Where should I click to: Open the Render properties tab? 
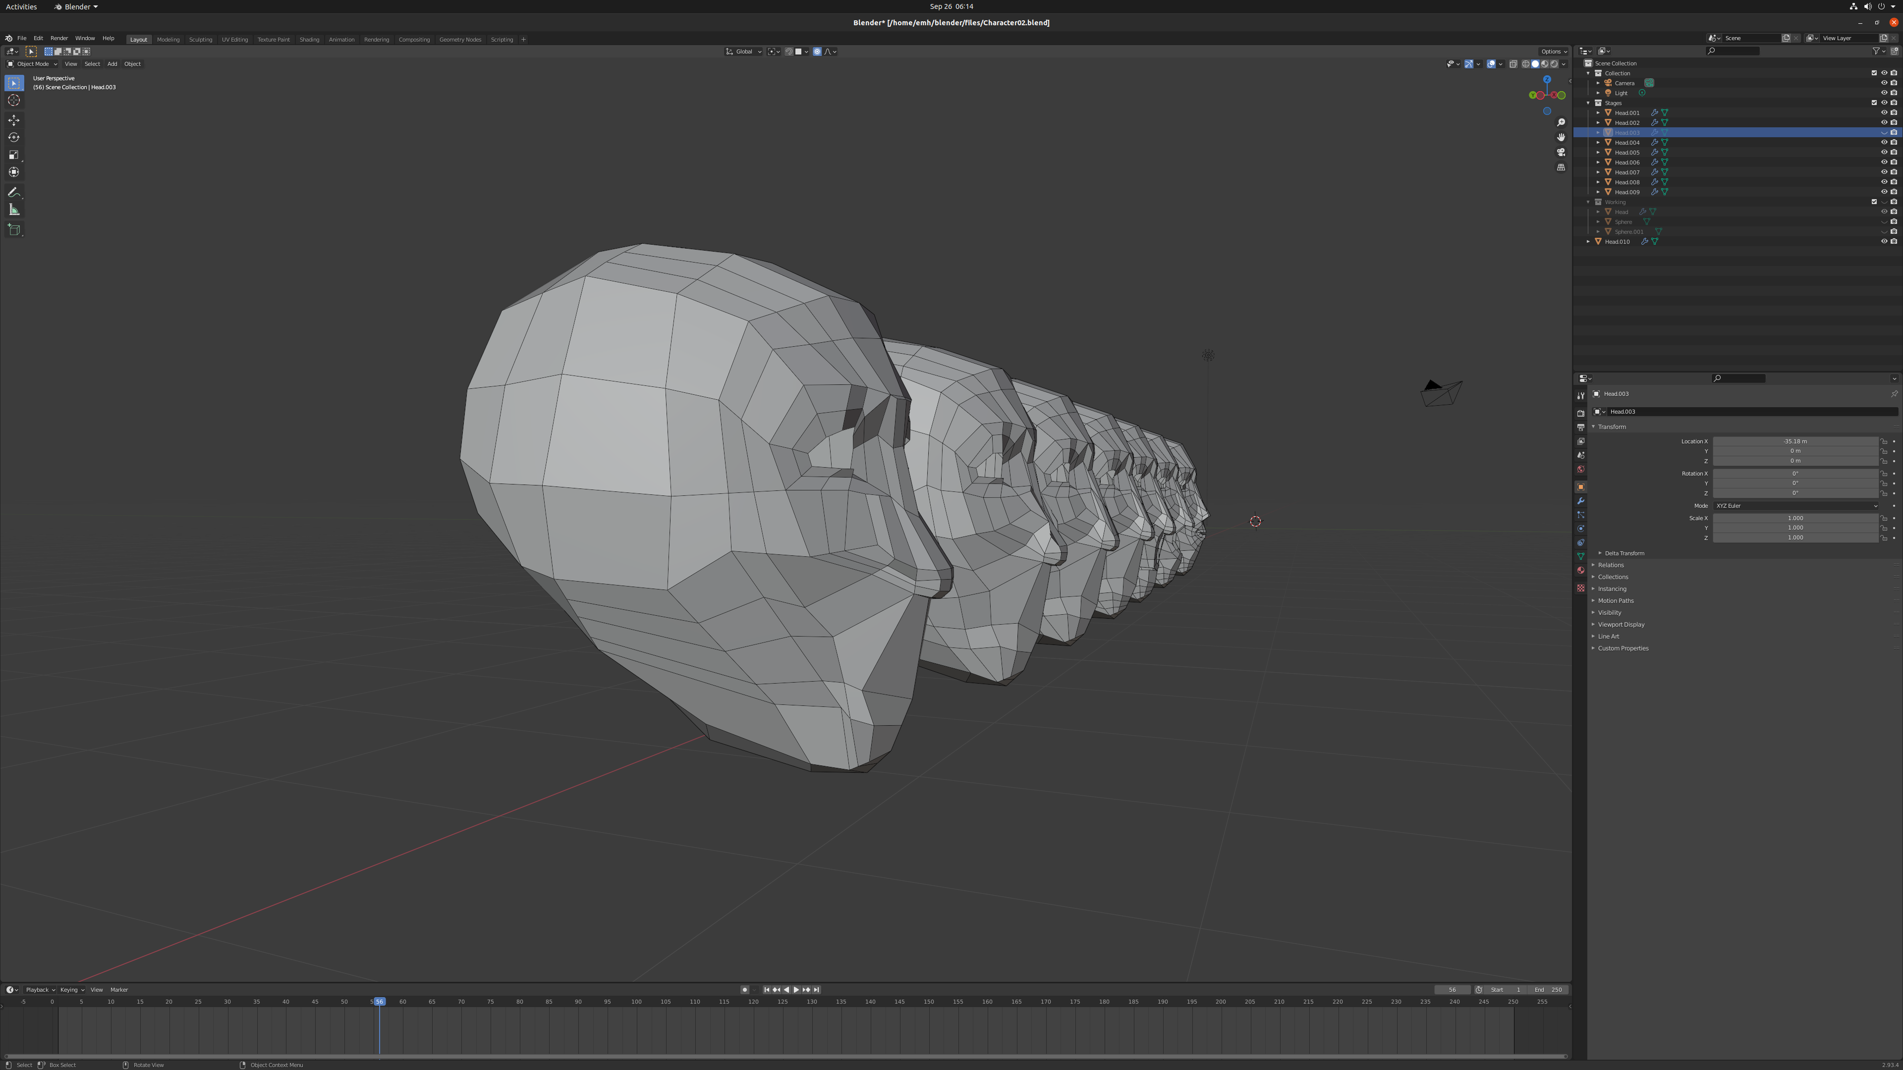(1581, 414)
